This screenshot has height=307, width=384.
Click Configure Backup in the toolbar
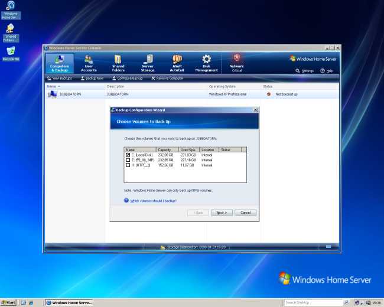coord(128,79)
